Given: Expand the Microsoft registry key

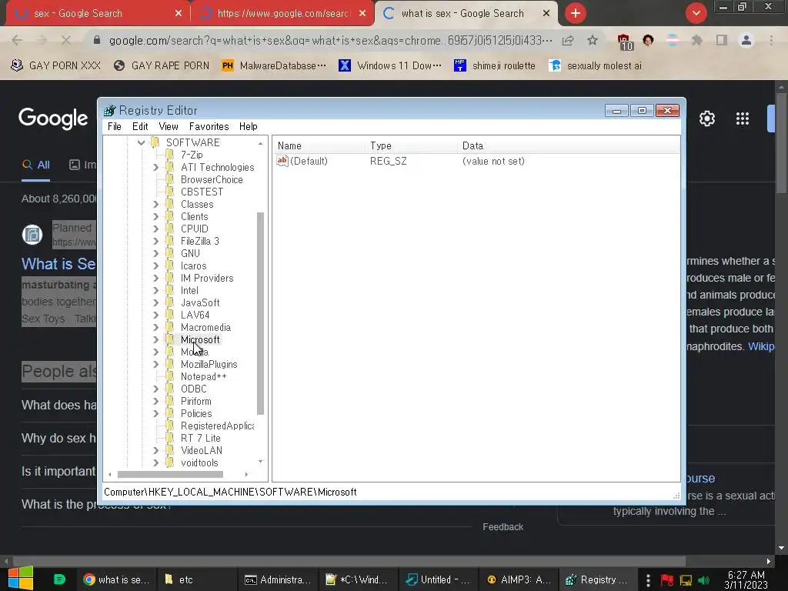Looking at the screenshot, I should (x=155, y=339).
